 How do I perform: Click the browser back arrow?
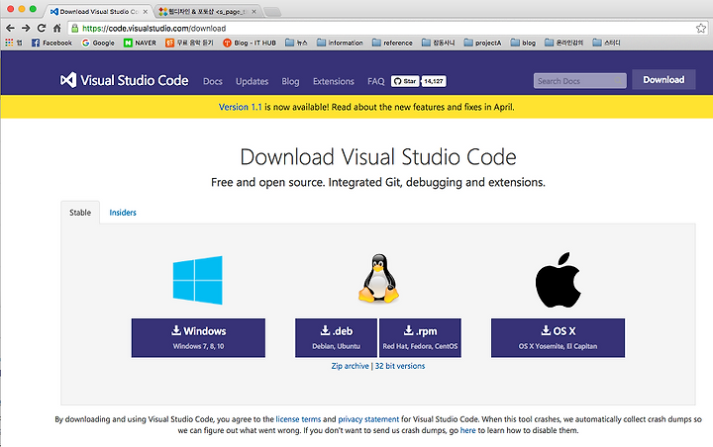click(10, 28)
